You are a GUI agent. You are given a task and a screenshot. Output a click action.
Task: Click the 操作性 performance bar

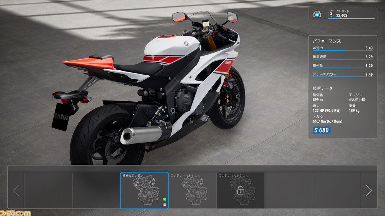[x=343, y=68]
